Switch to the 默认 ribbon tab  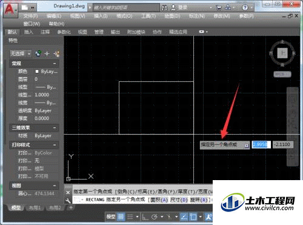12,32
